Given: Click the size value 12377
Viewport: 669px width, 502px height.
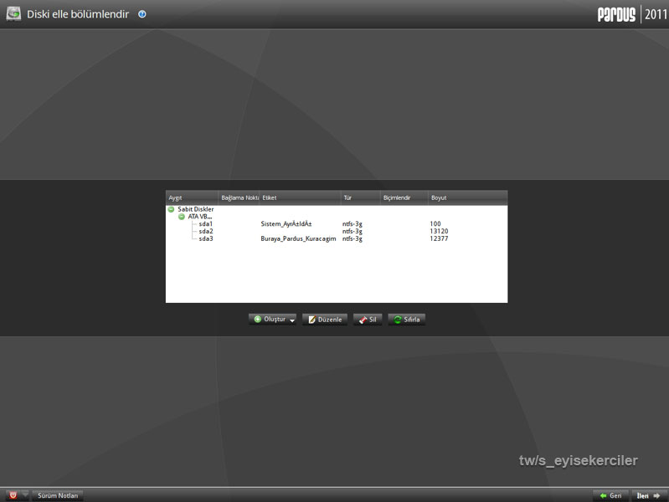Looking at the screenshot, I should (x=439, y=238).
